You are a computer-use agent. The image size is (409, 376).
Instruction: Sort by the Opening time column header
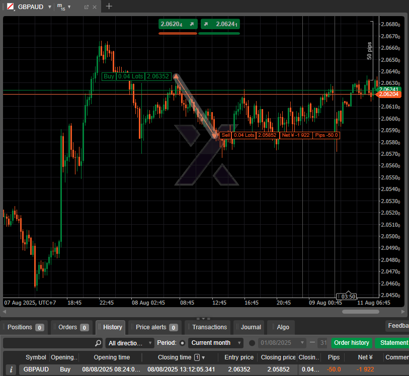112,357
